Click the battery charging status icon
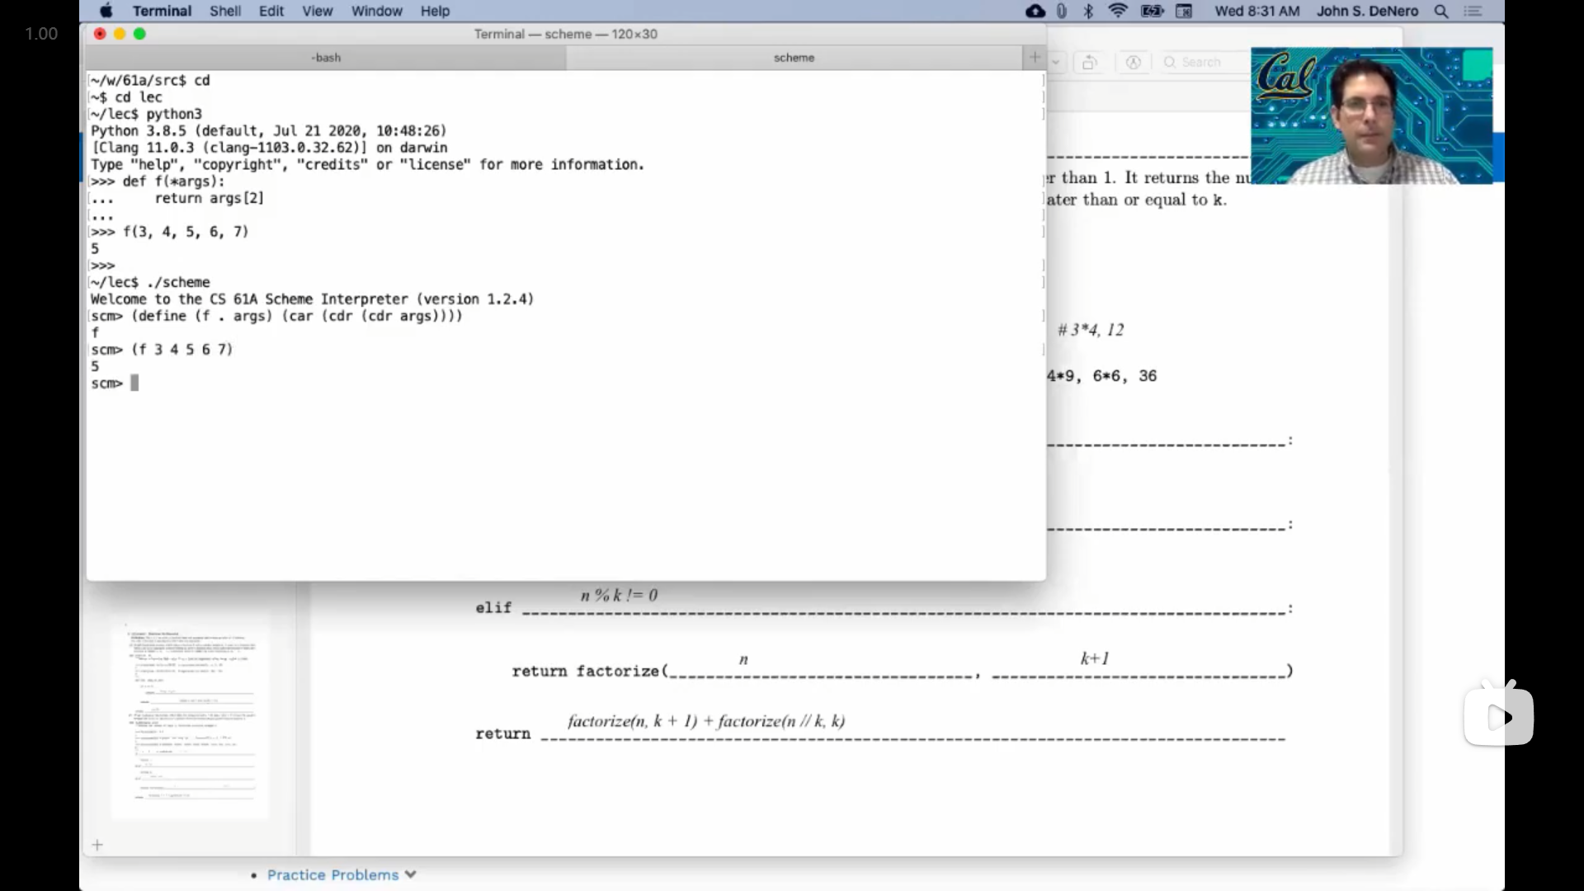The height and width of the screenshot is (891, 1584). [1152, 11]
